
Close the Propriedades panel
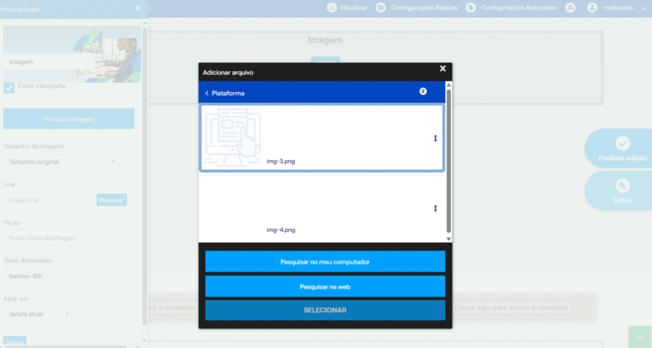point(138,8)
